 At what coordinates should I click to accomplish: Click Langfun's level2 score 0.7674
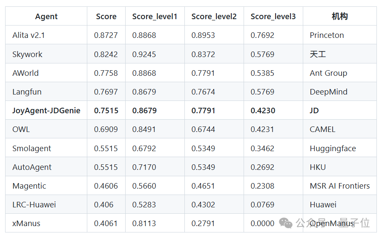click(203, 92)
